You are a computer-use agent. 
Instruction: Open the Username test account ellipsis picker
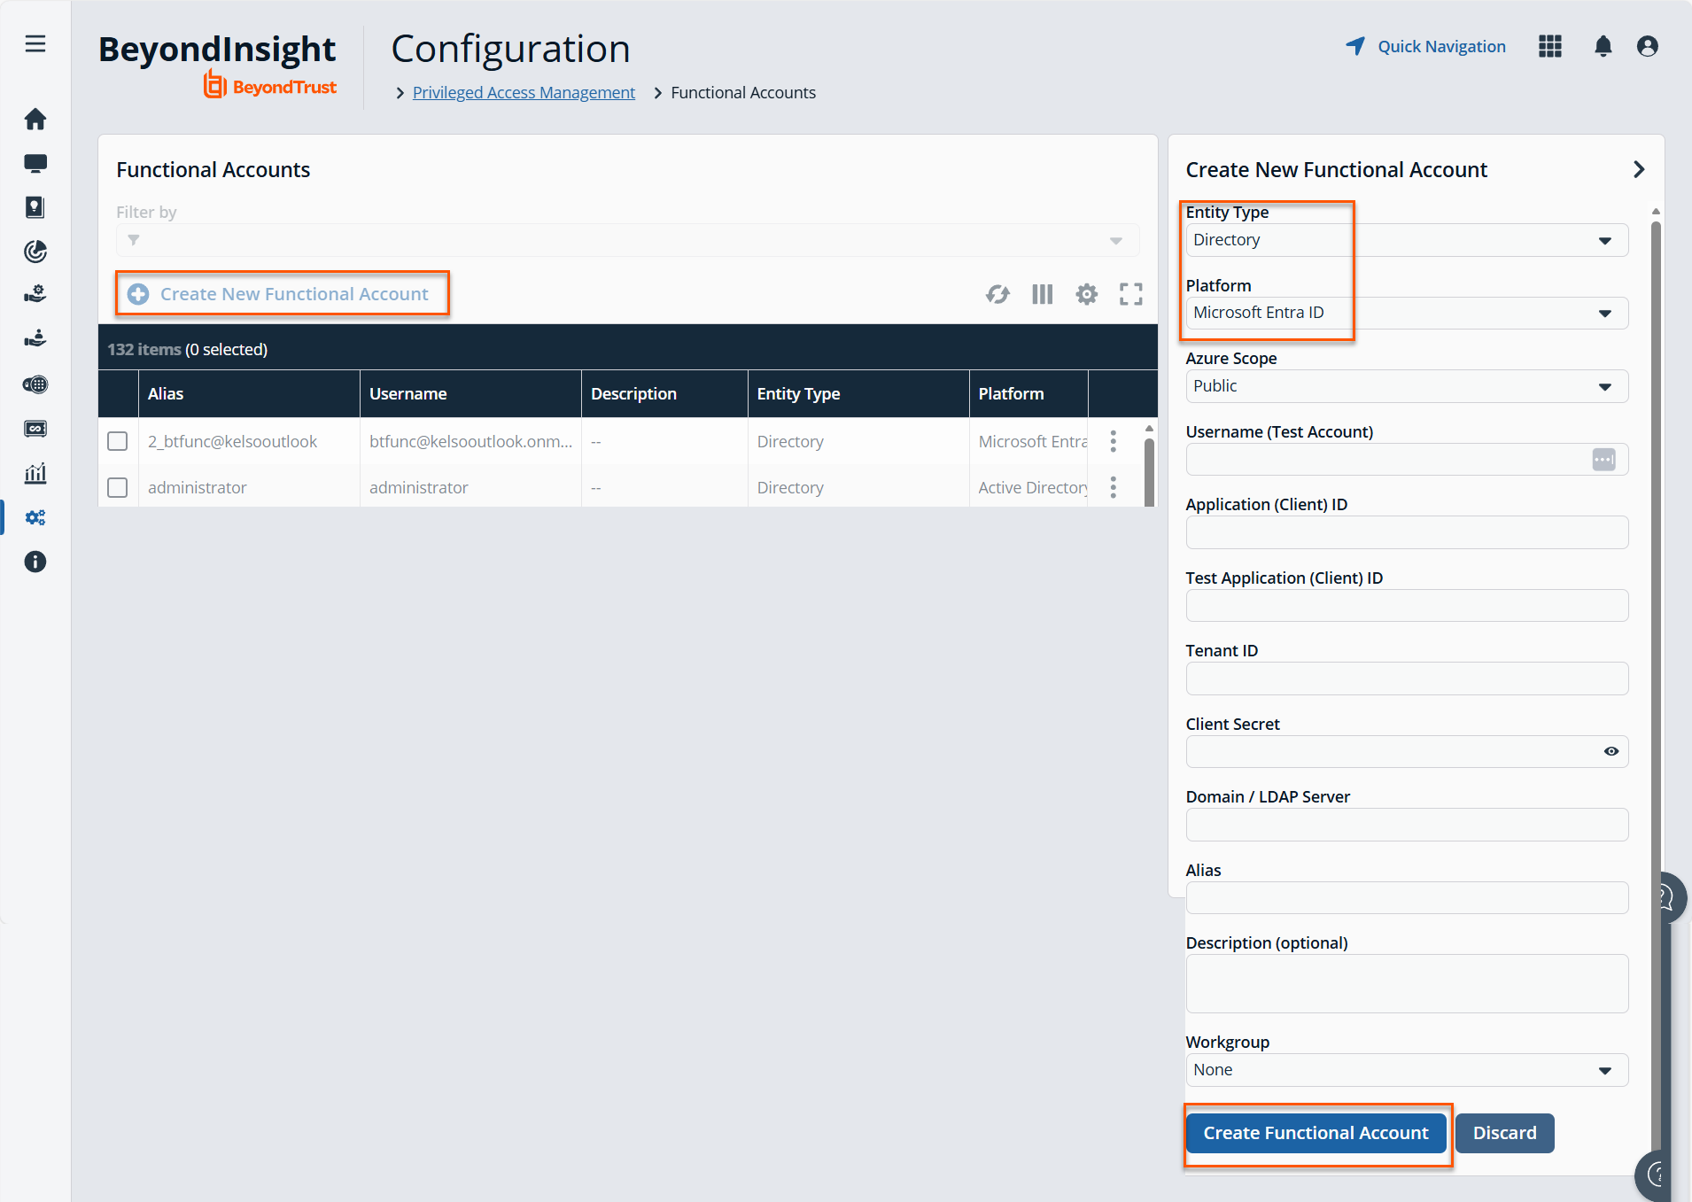pos(1604,460)
